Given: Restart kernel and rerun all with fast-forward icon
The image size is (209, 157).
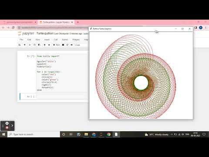Looking at the screenshot, I should [x=71, y=45].
